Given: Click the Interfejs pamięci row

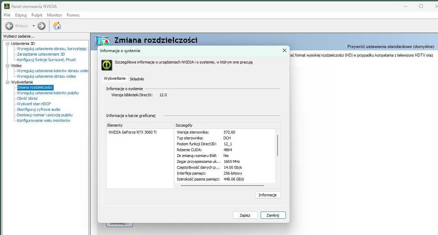Looking at the screenshot, I should coord(225,173).
